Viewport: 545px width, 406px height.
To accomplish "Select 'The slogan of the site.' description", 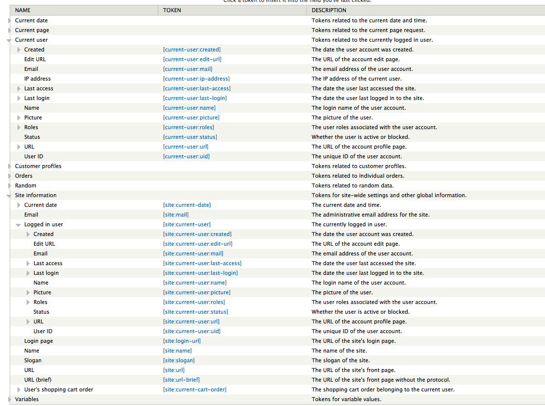I will tap(341, 361).
